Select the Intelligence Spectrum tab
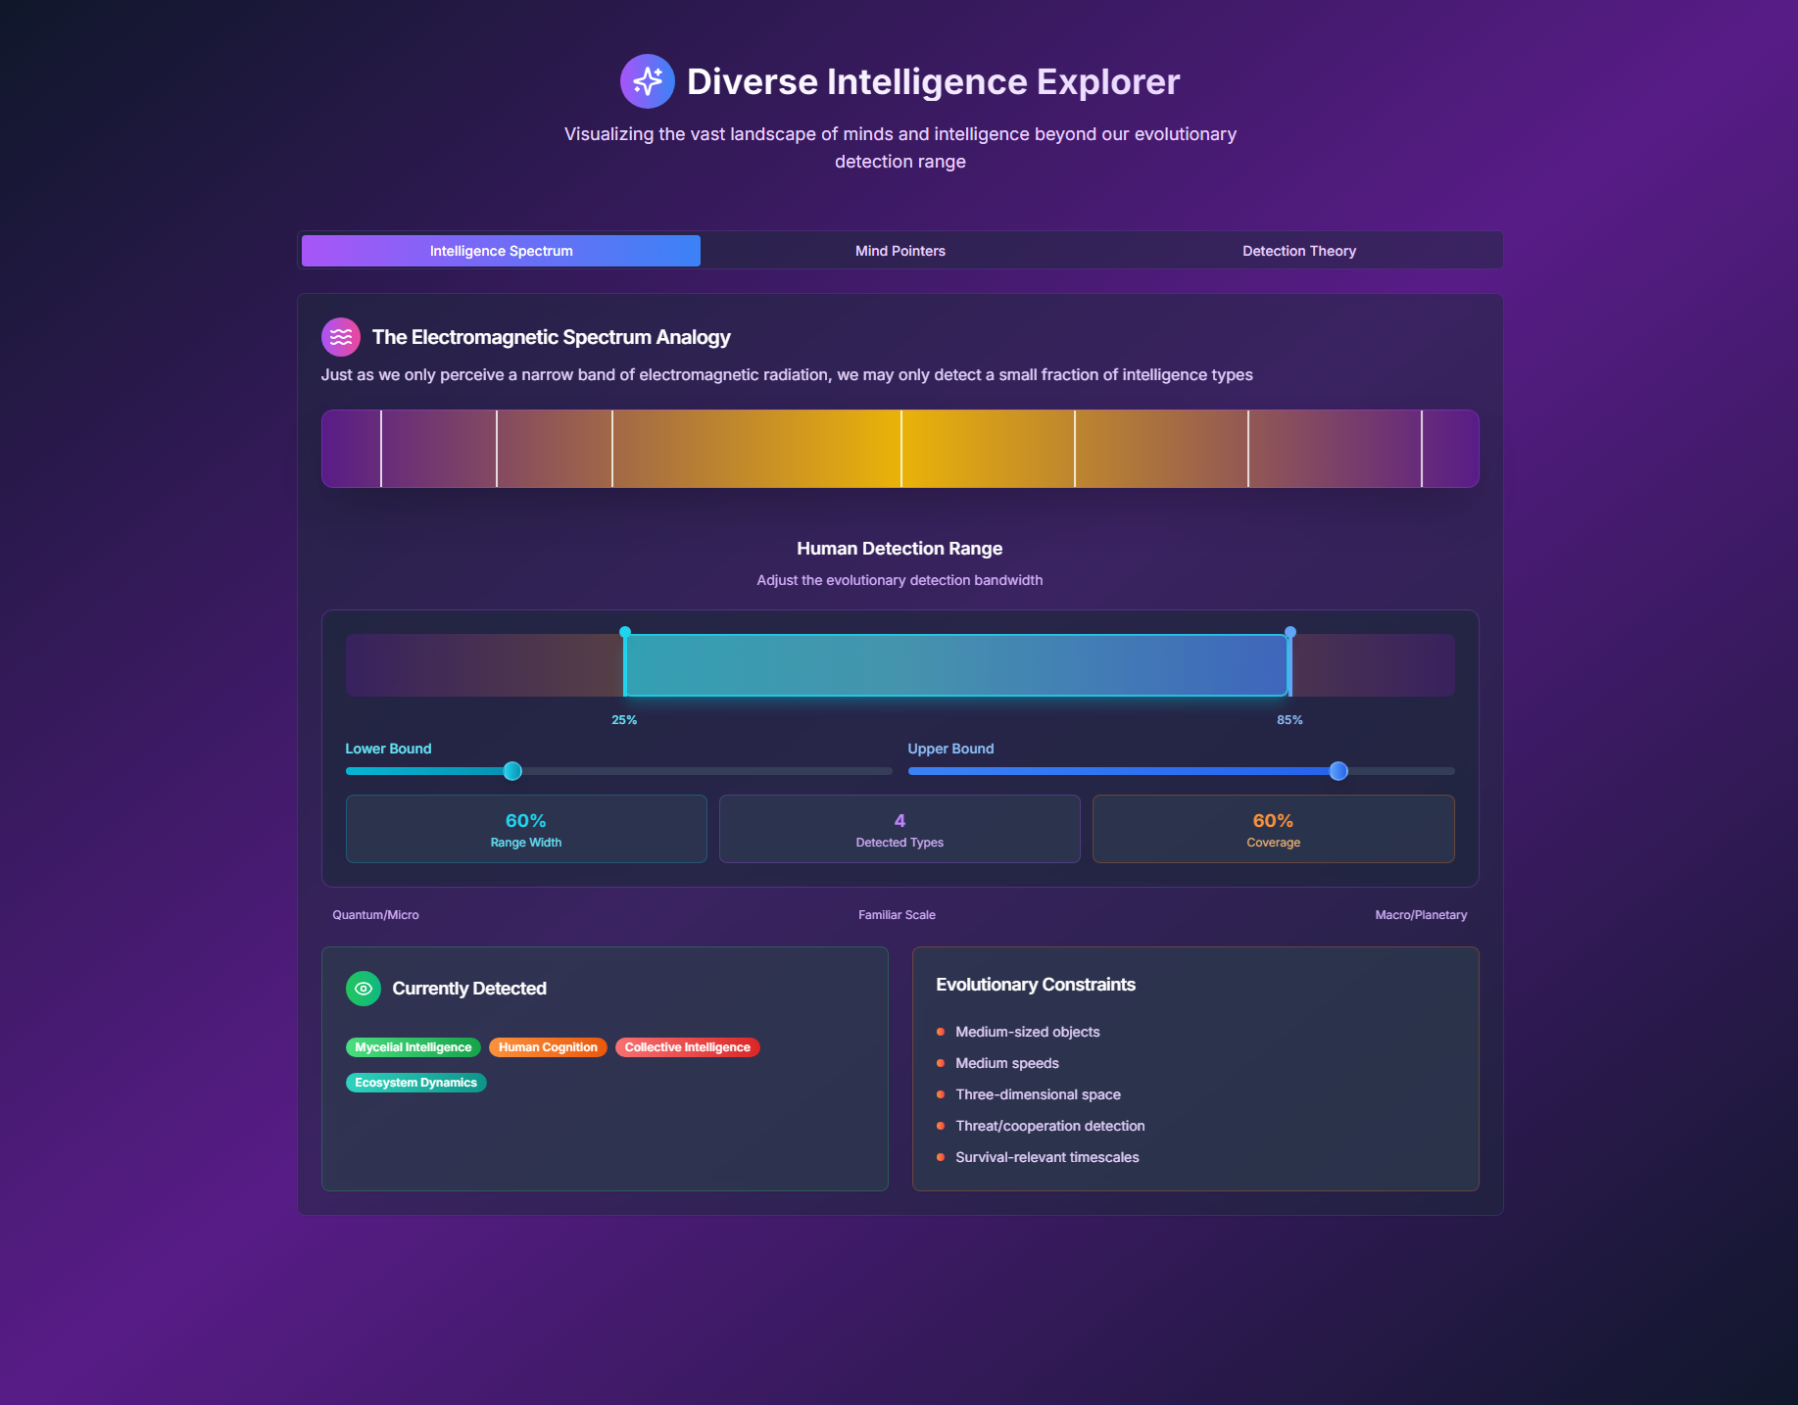 click(x=501, y=250)
